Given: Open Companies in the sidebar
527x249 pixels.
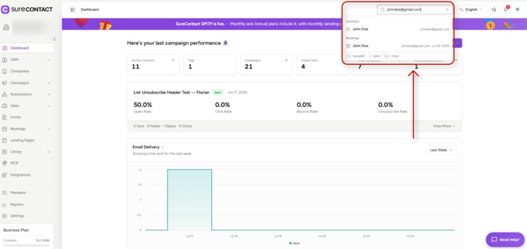Looking at the screenshot, I should click(x=20, y=71).
